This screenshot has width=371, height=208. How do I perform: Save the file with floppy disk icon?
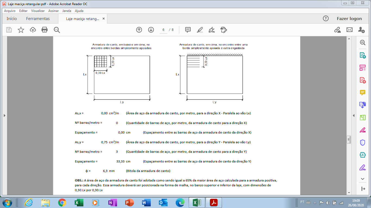tap(9, 30)
